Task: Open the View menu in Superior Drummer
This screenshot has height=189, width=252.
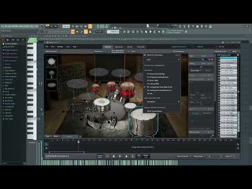Action: [x=68, y=47]
